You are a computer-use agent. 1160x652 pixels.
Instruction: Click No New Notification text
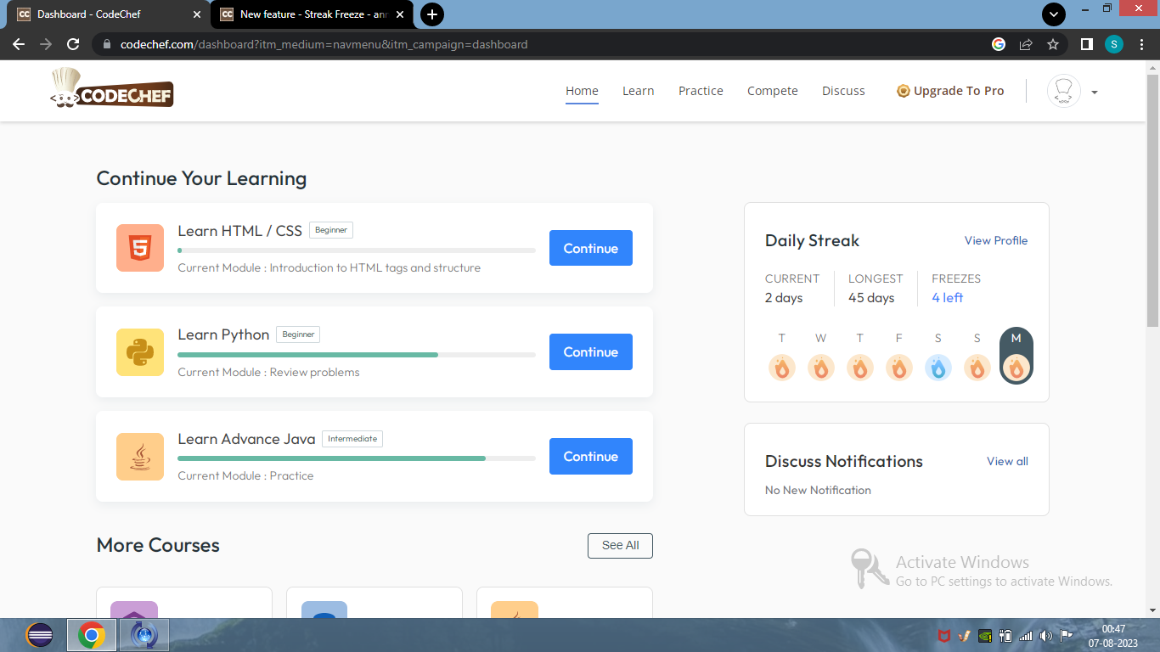pyautogui.click(x=818, y=490)
